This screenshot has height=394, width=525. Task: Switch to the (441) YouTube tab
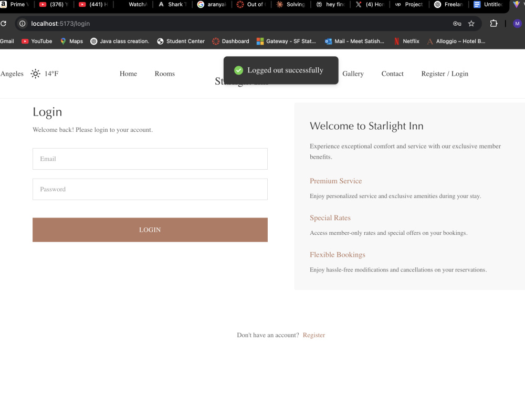pyautogui.click(x=93, y=4)
